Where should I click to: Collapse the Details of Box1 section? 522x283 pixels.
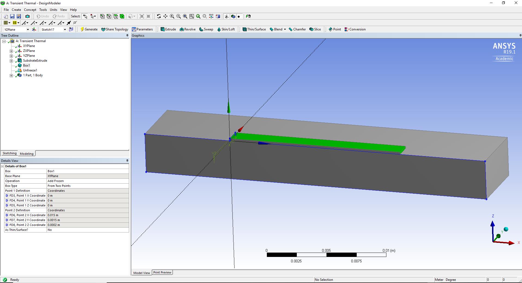(2, 166)
